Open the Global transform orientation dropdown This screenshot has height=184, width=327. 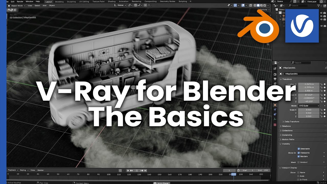(x=120, y=5)
